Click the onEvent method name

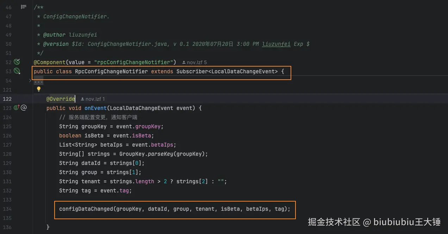(x=96, y=108)
